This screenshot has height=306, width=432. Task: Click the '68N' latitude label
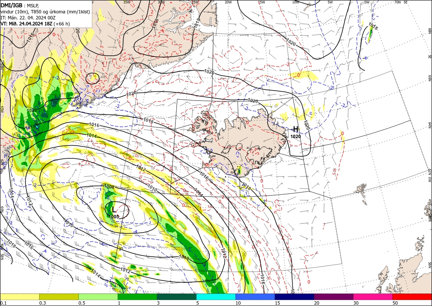point(429,31)
